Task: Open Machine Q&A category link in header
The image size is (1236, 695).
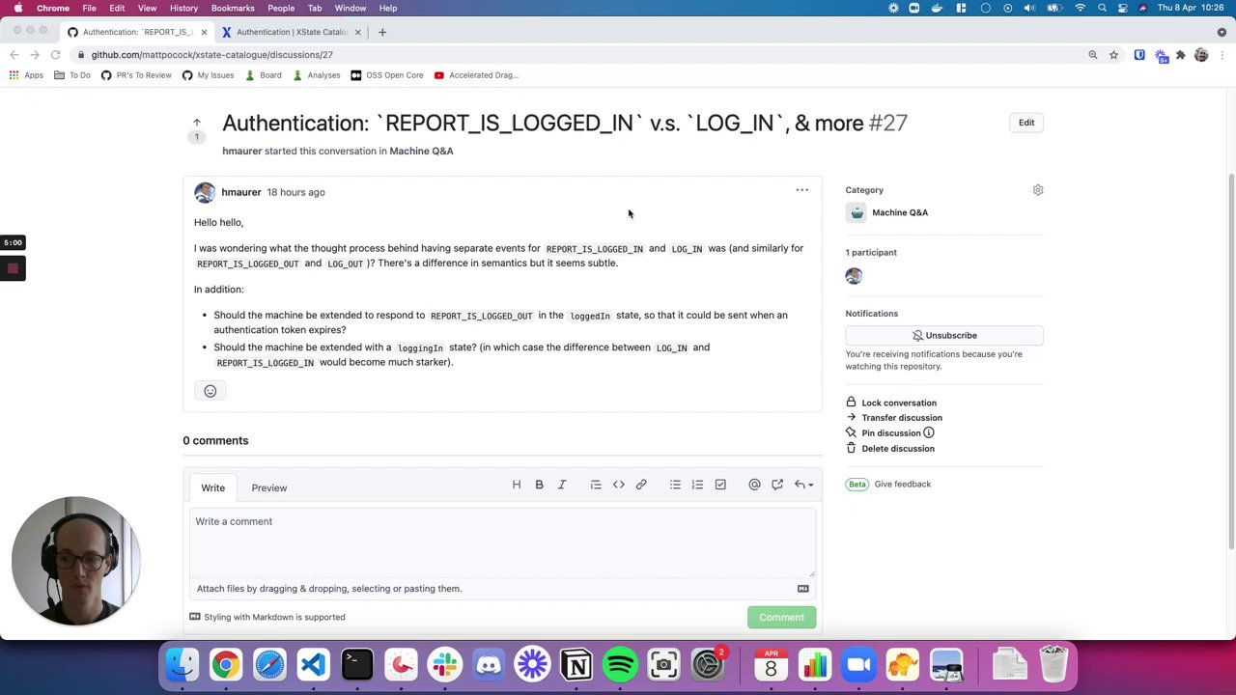Action: click(421, 152)
